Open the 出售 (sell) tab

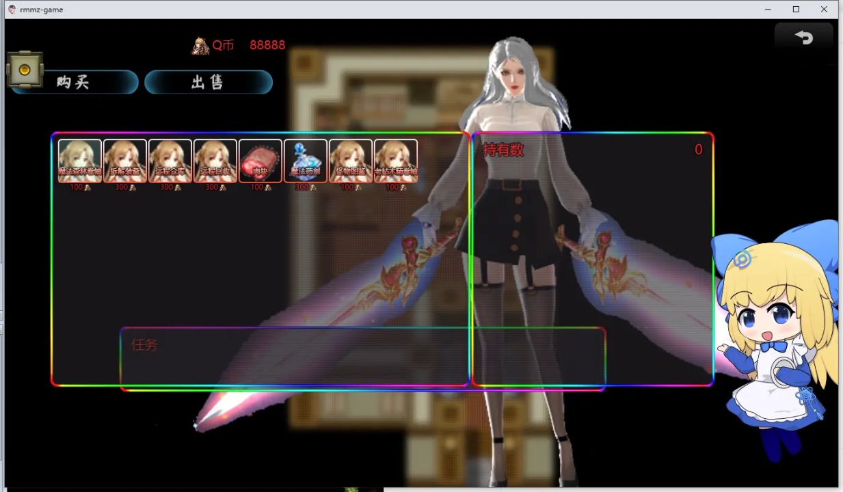pos(209,83)
